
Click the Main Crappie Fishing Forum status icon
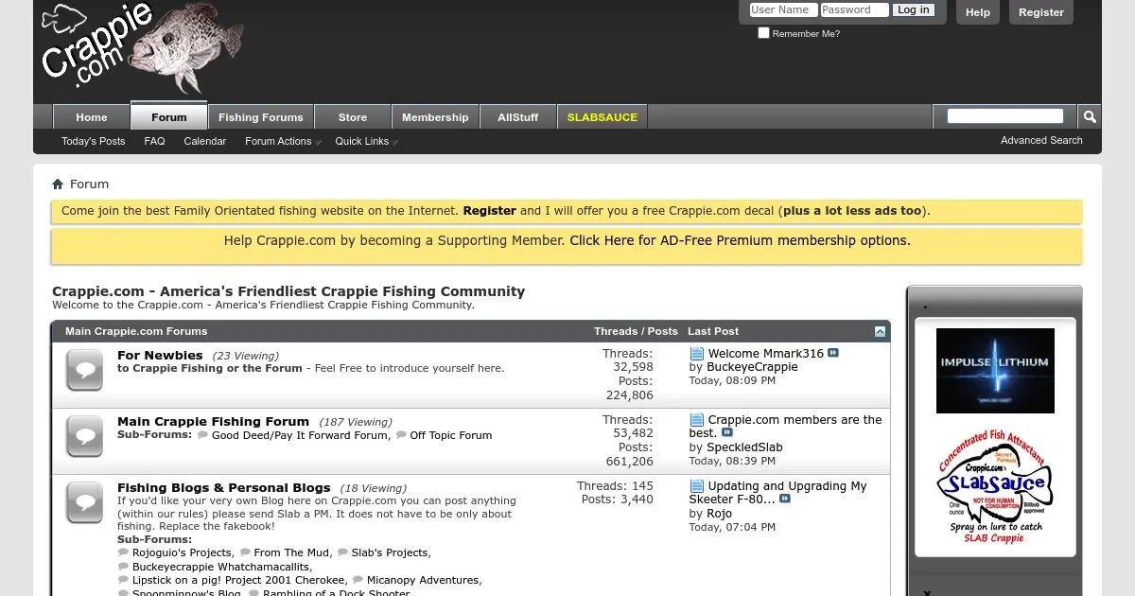[85, 436]
